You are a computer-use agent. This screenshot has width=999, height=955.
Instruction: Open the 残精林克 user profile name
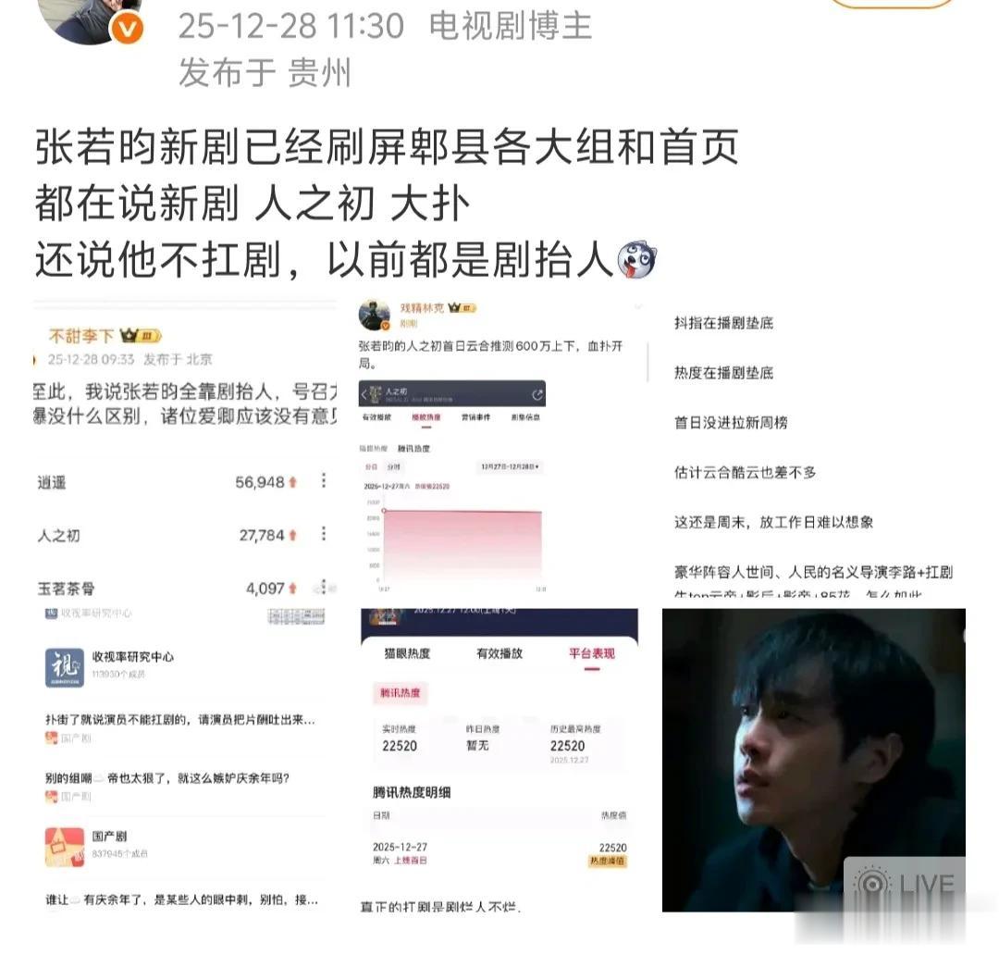coord(422,308)
